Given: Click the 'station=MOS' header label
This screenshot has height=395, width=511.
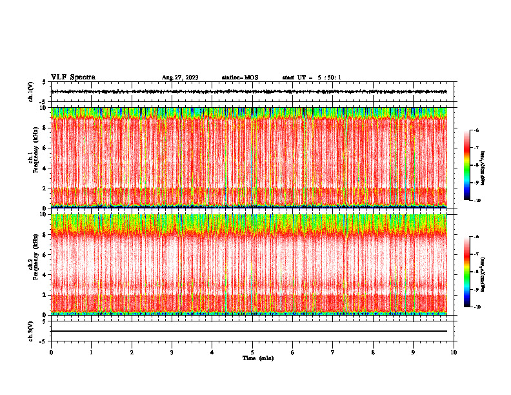Looking at the screenshot, I should point(240,77).
